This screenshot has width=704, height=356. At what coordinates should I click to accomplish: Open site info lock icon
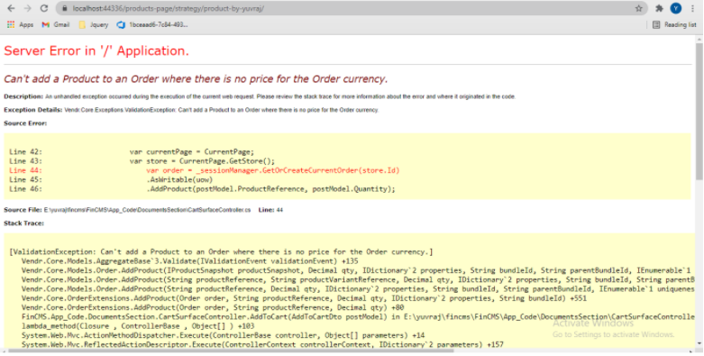click(64, 8)
